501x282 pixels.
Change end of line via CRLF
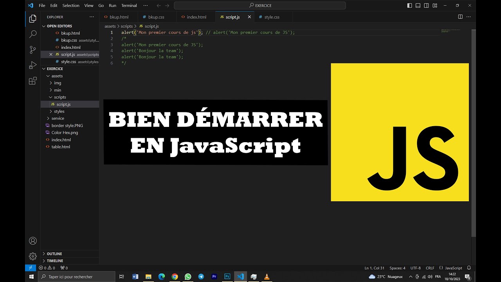430,268
